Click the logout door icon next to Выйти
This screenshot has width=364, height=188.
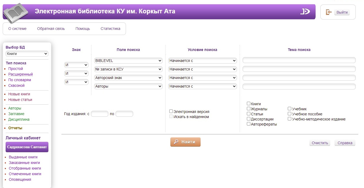click(x=329, y=12)
